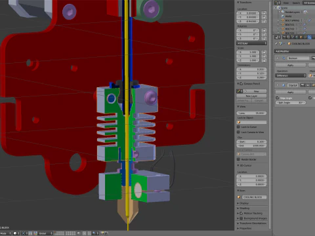Select the World item in outliner
The height and width of the screenshot is (236, 315).
288,16
